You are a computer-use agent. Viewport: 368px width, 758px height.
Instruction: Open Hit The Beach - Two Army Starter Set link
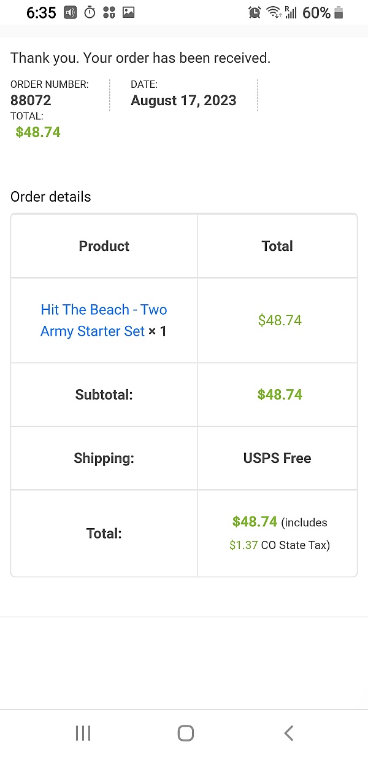(x=103, y=320)
